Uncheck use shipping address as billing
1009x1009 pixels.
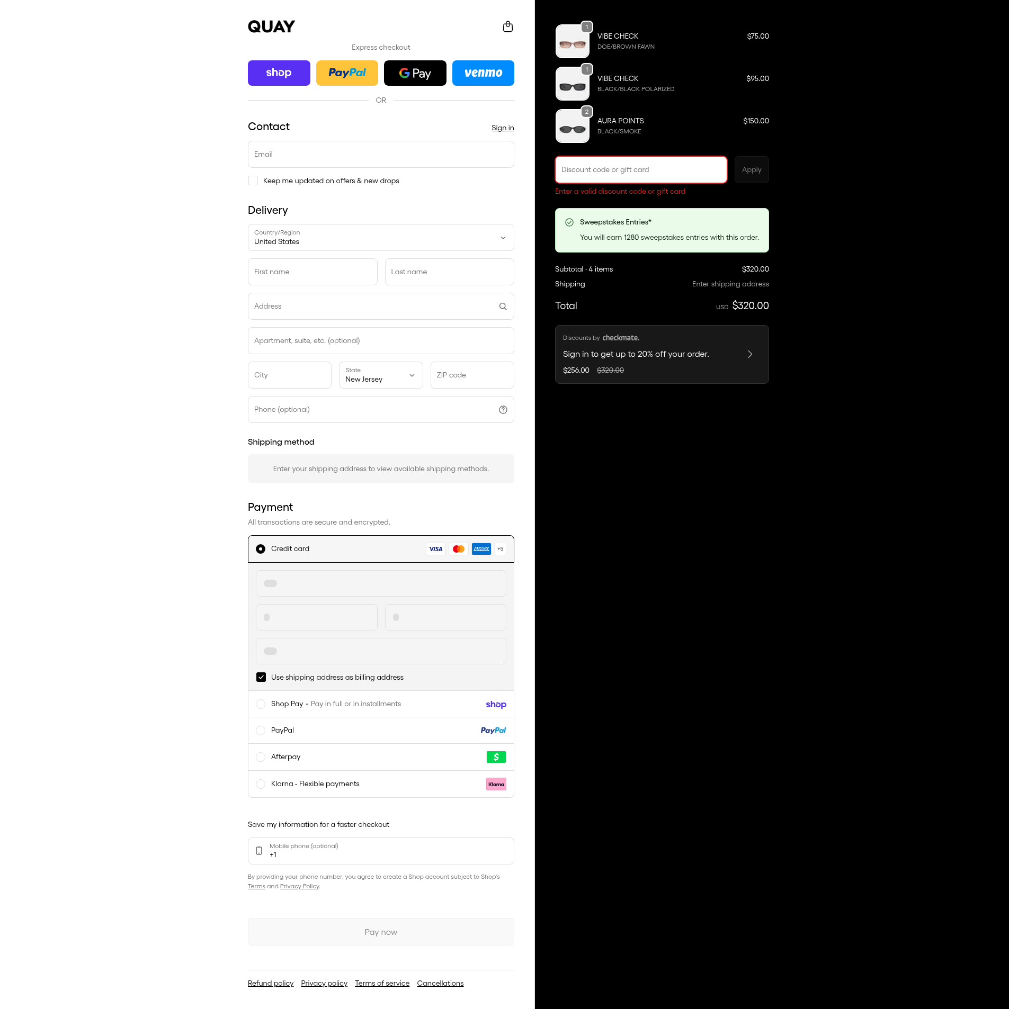click(x=261, y=678)
